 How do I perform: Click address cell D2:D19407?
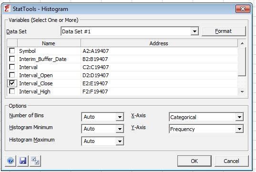click(x=95, y=75)
